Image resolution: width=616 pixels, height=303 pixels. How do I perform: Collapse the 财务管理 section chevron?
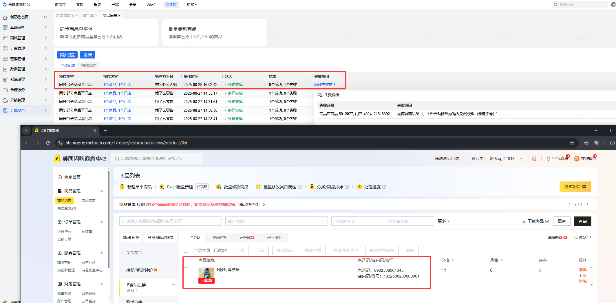pyautogui.click(x=102, y=284)
